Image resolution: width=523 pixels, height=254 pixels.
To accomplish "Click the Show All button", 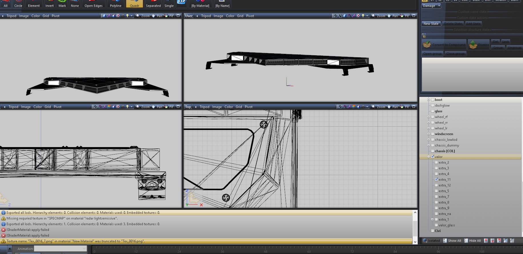I will [x=452, y=241].
